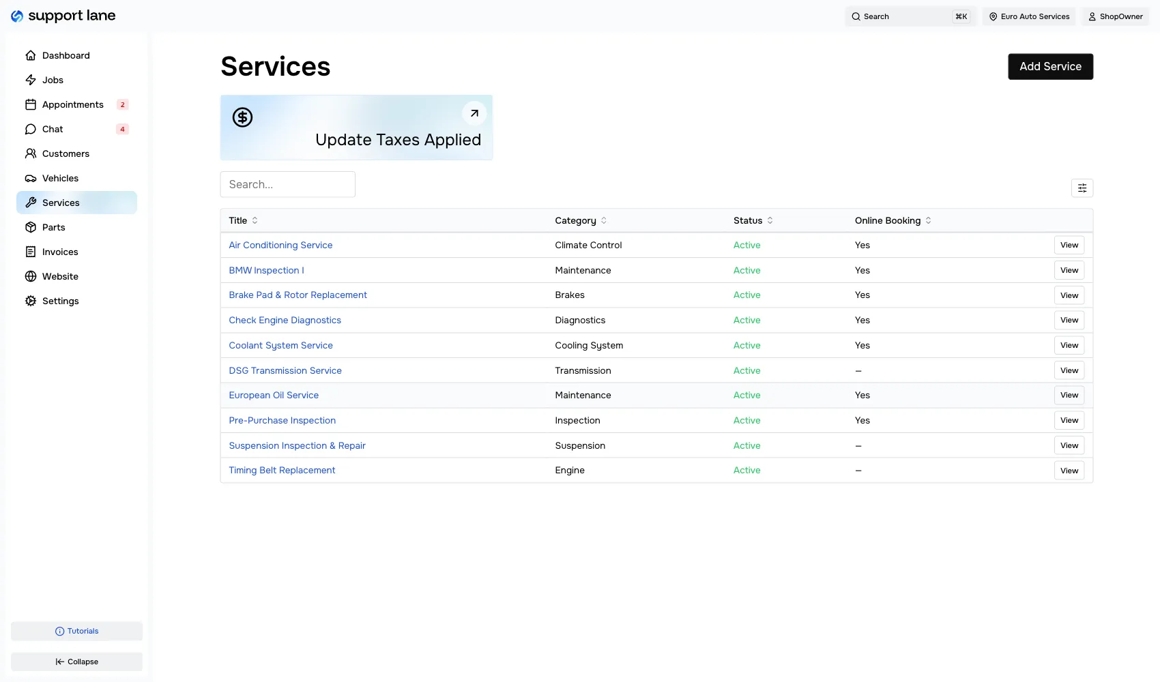Click the user icon beside ShopOwner
1160x682 pixels.
1092,16
